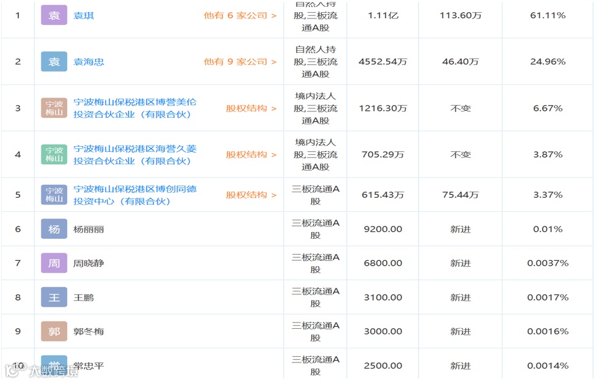The width and height of the screenshot is (596, 382).
Task: Click the 郭 avatar for 郭冬梅
Action: [54, 331]
